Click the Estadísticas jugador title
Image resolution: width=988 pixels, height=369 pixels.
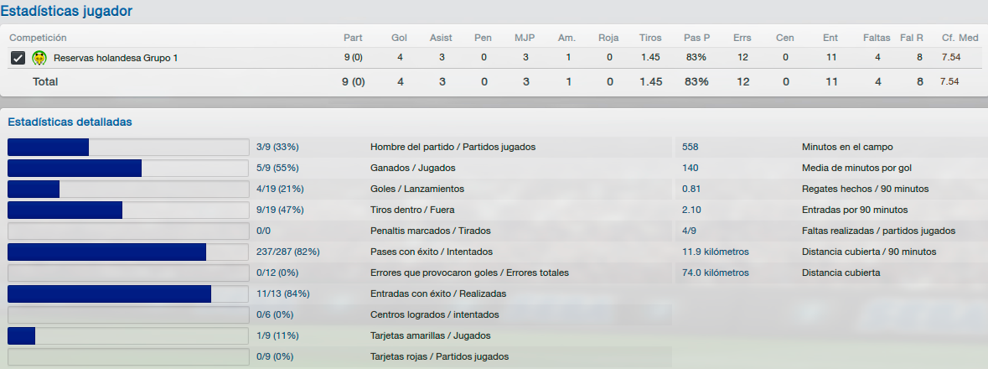(x=66, y=11)
